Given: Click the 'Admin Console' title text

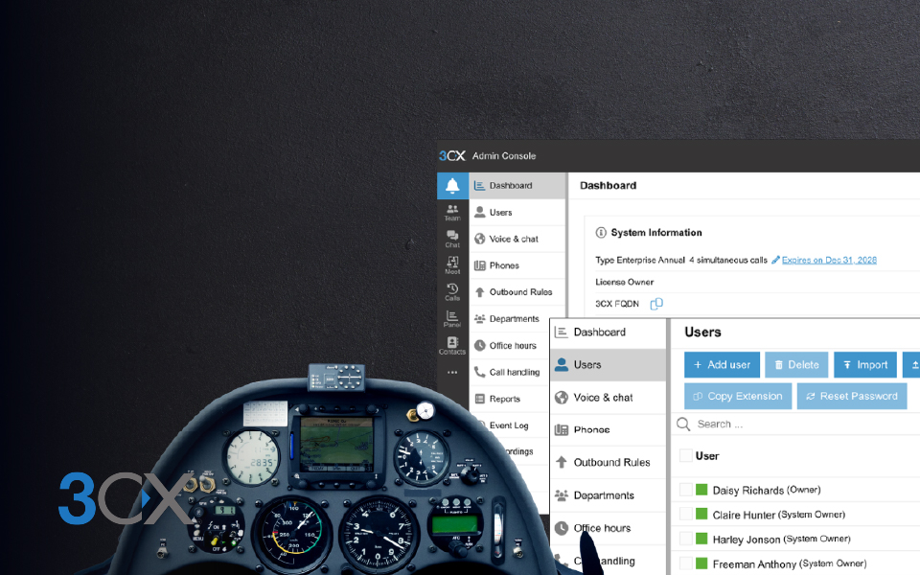Looking at the screenshot, I should (x=504, y=155).
